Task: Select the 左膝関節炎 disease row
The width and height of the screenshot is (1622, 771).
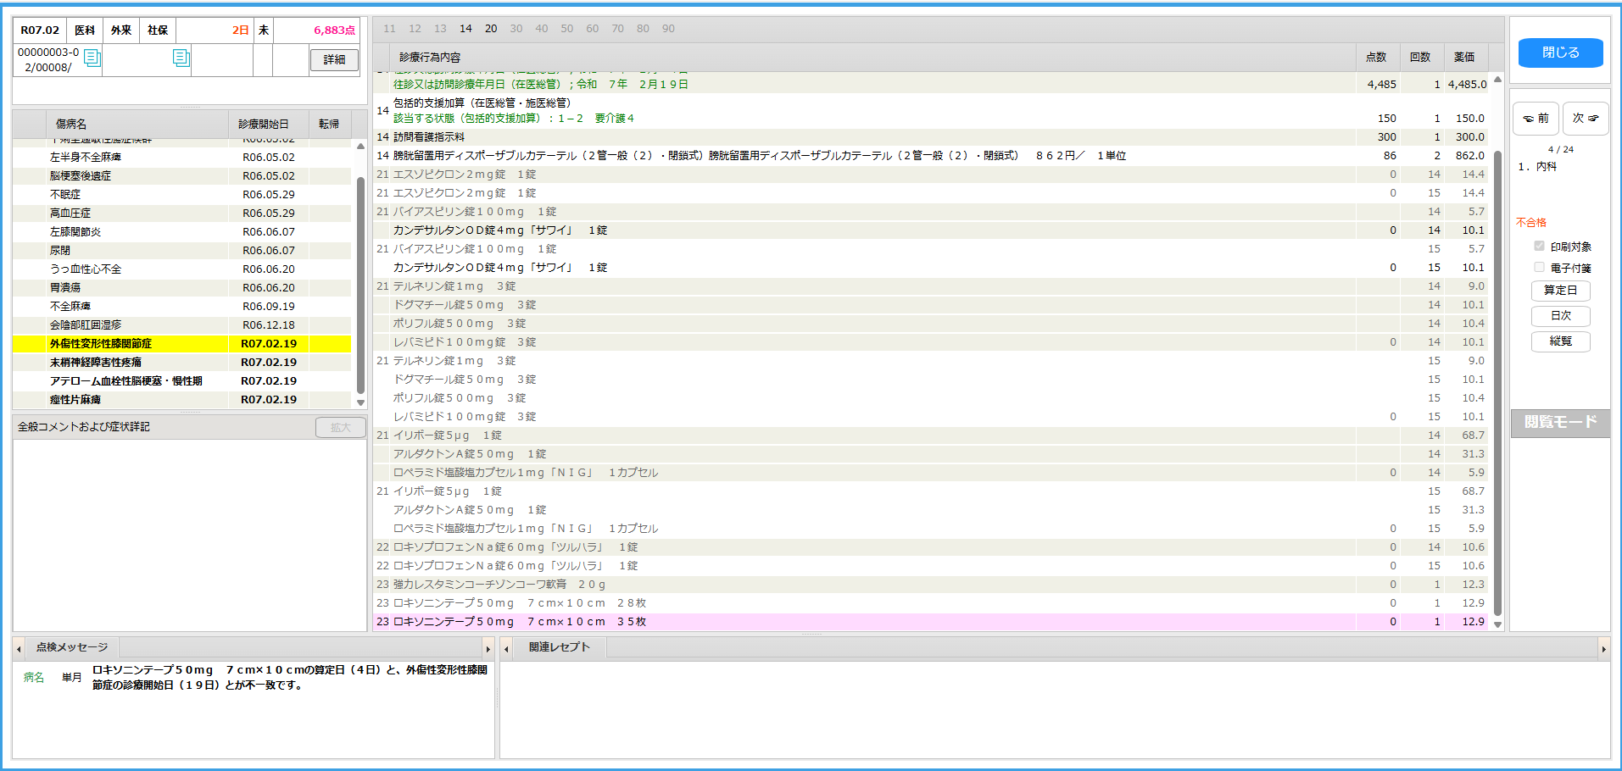Action: point(181,232)
